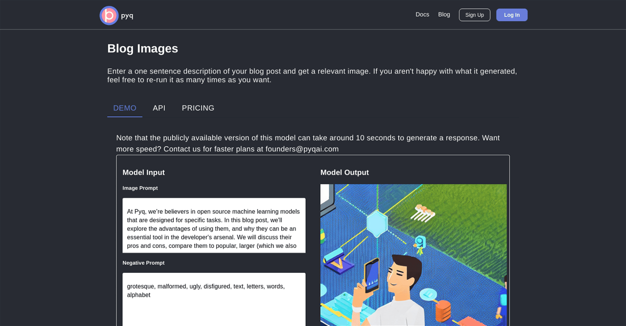Open the Docs page link
Viewport: 626px width, 326px height.
(422, 15)
